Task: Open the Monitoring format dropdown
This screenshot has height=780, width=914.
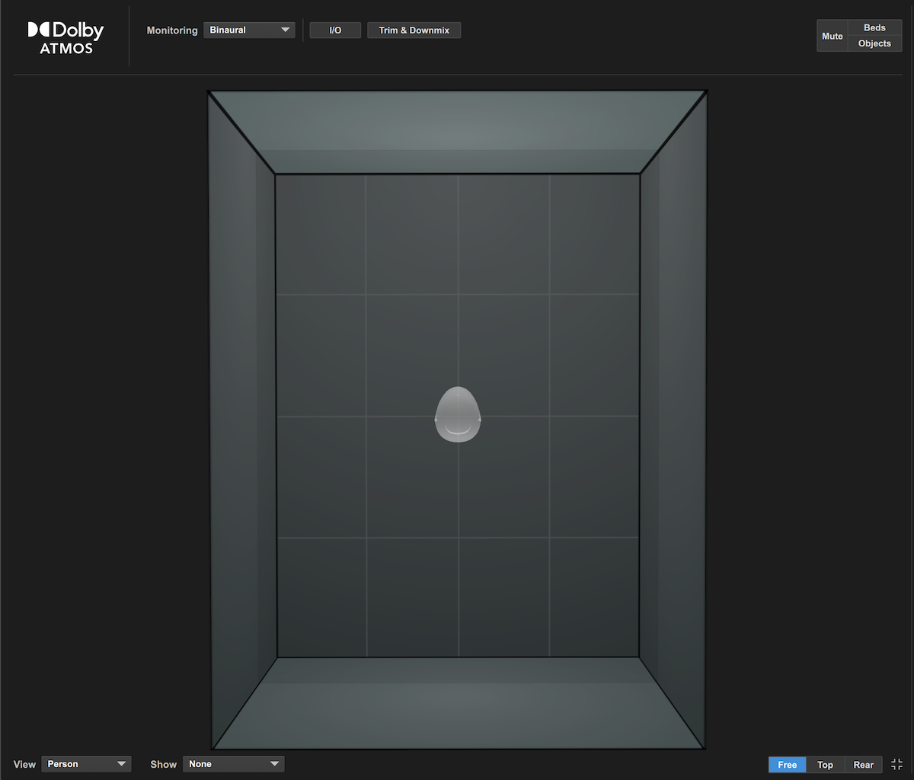Action: click(x=249, y=30)
